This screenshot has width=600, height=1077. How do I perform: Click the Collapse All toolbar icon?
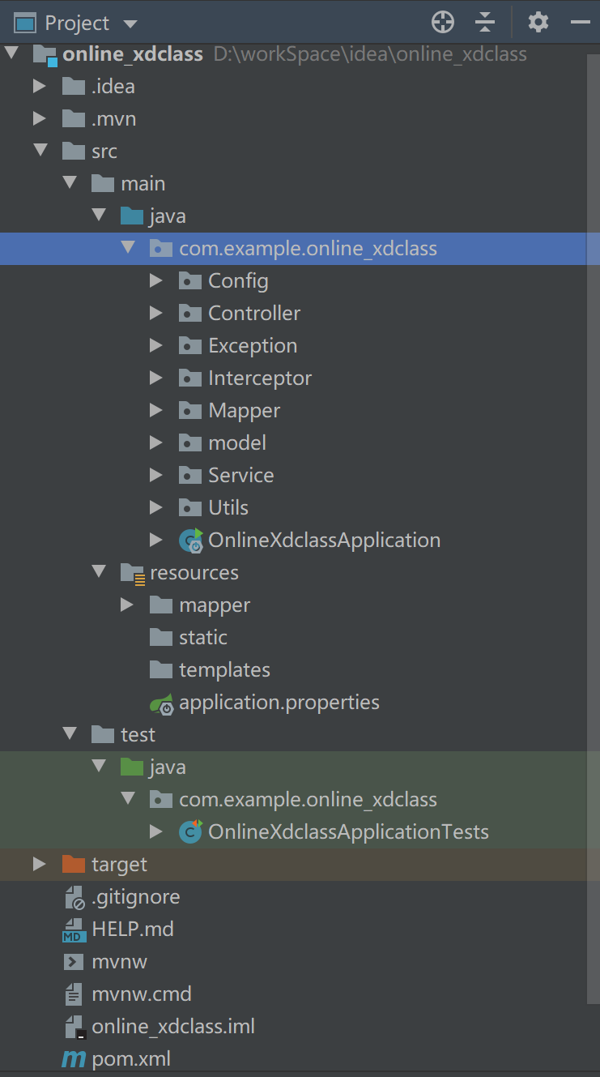(x=485, y=23)
